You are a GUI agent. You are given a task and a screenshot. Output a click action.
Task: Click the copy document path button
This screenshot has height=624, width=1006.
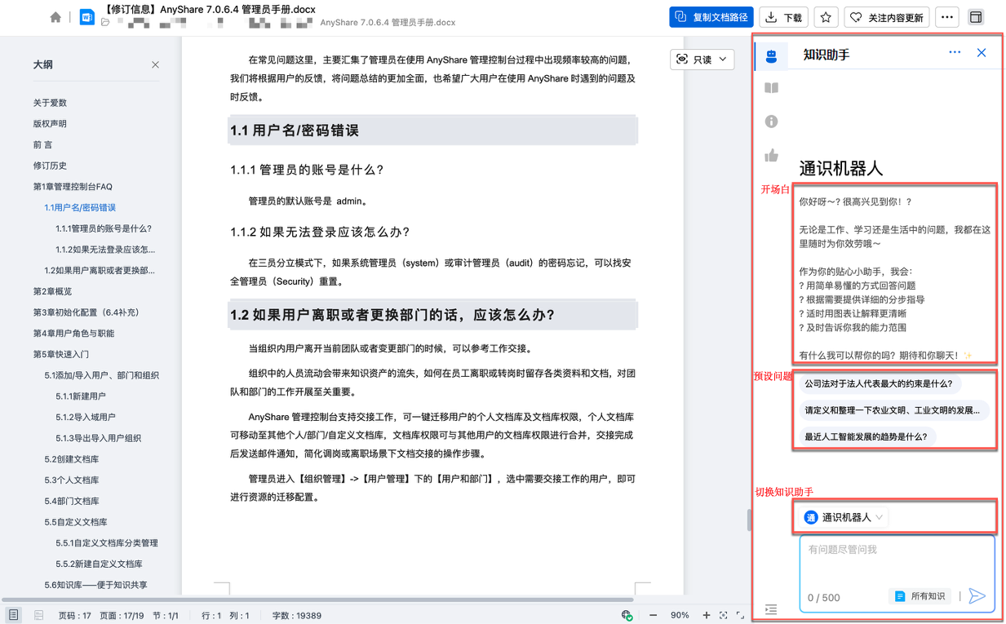tap(711, 17)
